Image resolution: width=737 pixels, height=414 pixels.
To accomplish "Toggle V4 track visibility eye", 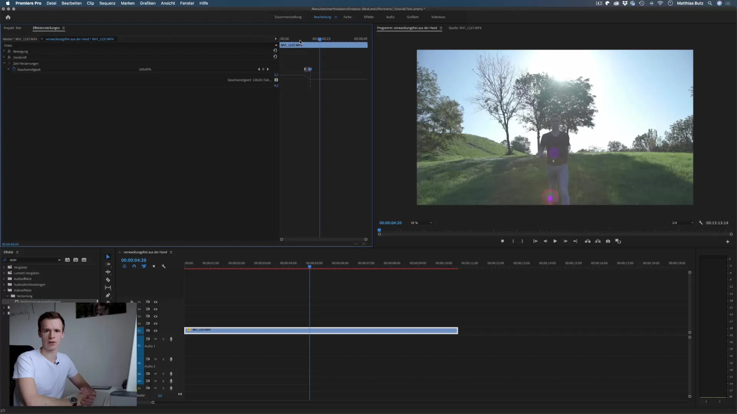I will (x=155, y=309).
